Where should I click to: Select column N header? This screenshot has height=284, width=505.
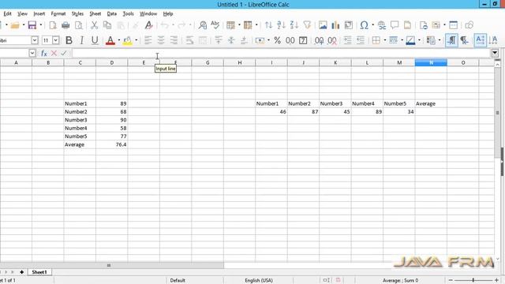431,62
